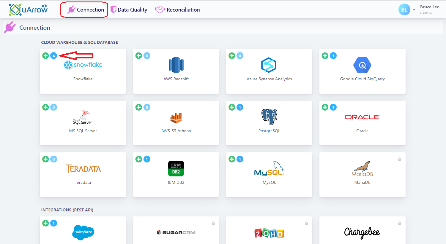Click the Chargebee lock icon

click(400, 223)
